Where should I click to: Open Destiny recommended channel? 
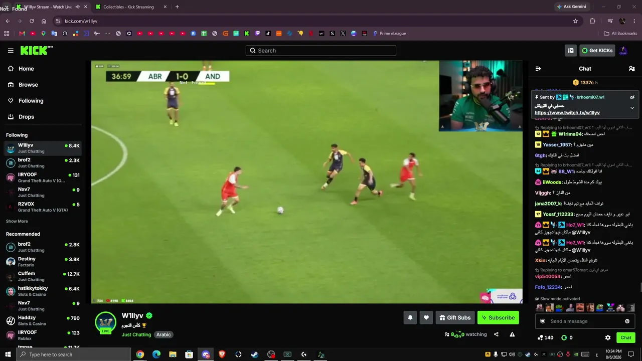click(x=42, y=262)
